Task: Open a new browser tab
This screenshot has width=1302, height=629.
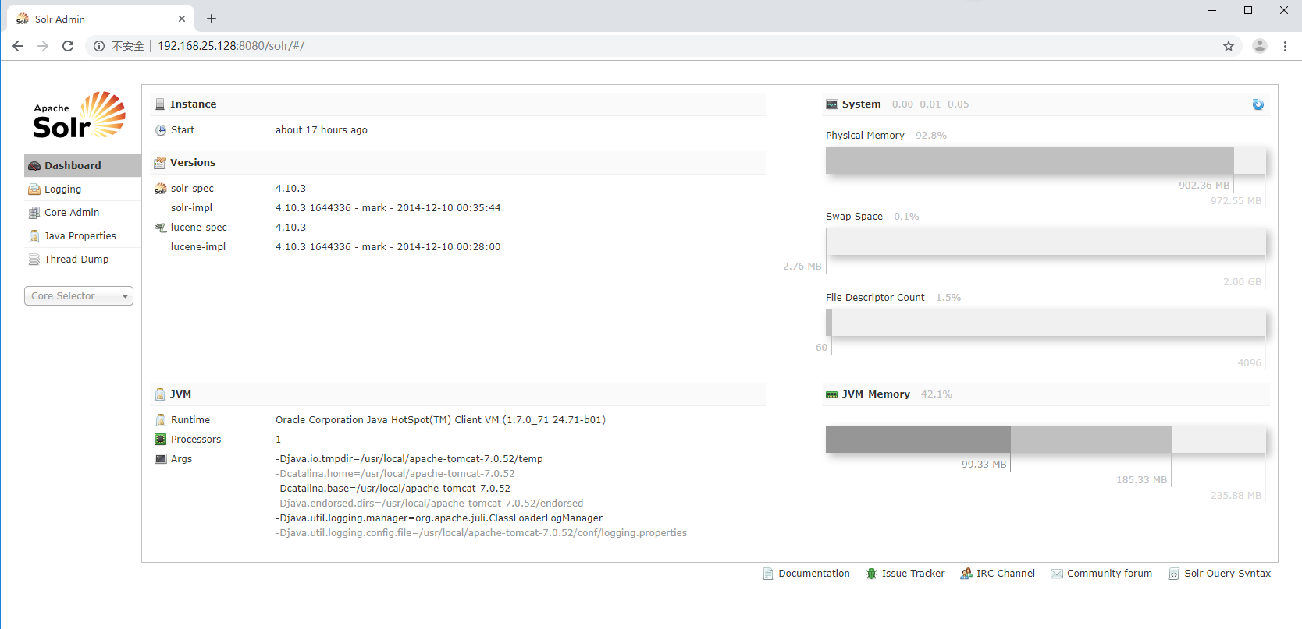Action: pos(212,19)
